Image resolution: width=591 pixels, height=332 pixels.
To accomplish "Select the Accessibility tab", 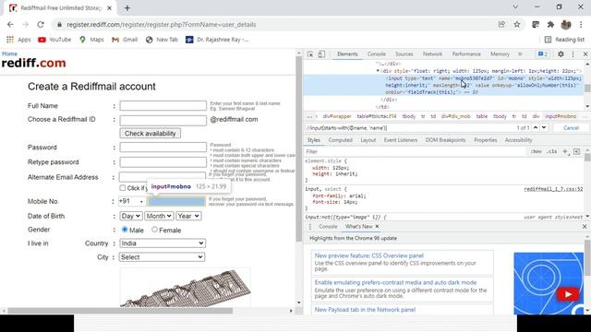I will pos(518,140).
